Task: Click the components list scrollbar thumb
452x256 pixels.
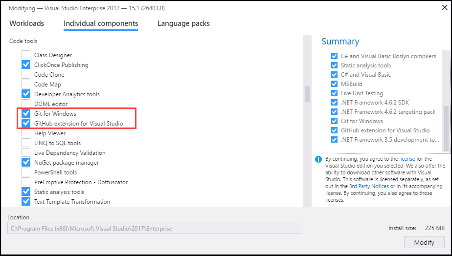Action: pos(307,94)
